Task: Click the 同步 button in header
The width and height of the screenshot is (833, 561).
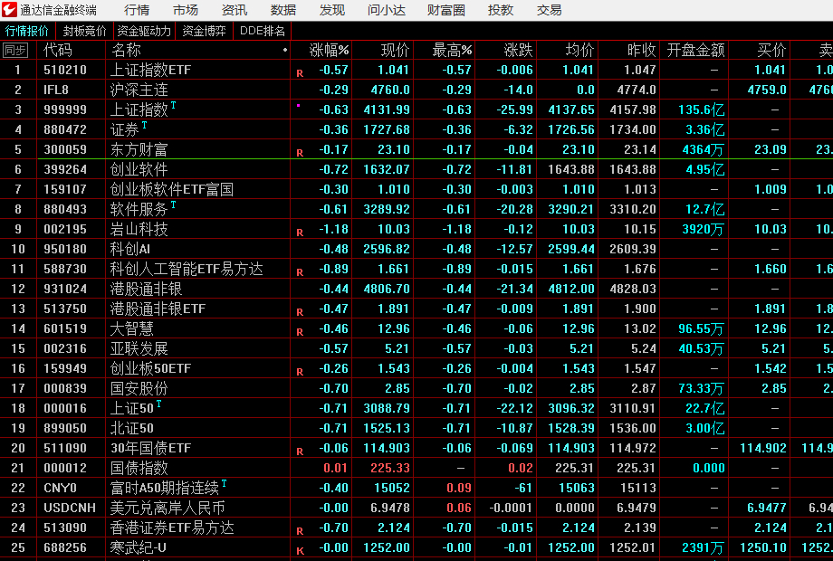Action: click(x=14, y=51)
